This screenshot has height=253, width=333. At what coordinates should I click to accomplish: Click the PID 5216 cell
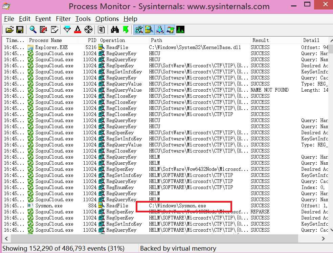(91, 47)
